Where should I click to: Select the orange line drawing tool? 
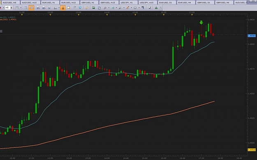coord(128,7)
